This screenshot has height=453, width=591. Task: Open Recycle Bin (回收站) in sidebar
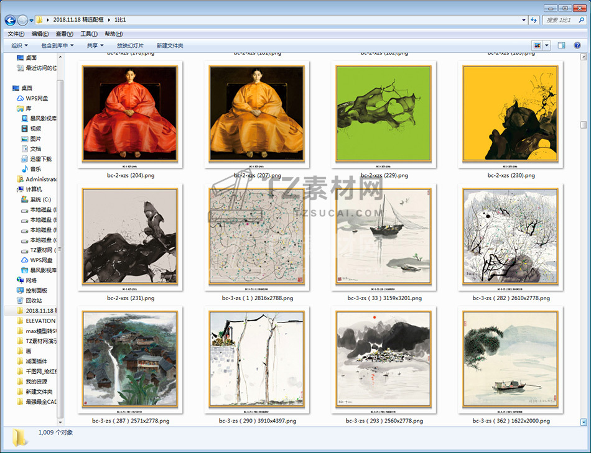pos(34,300)
